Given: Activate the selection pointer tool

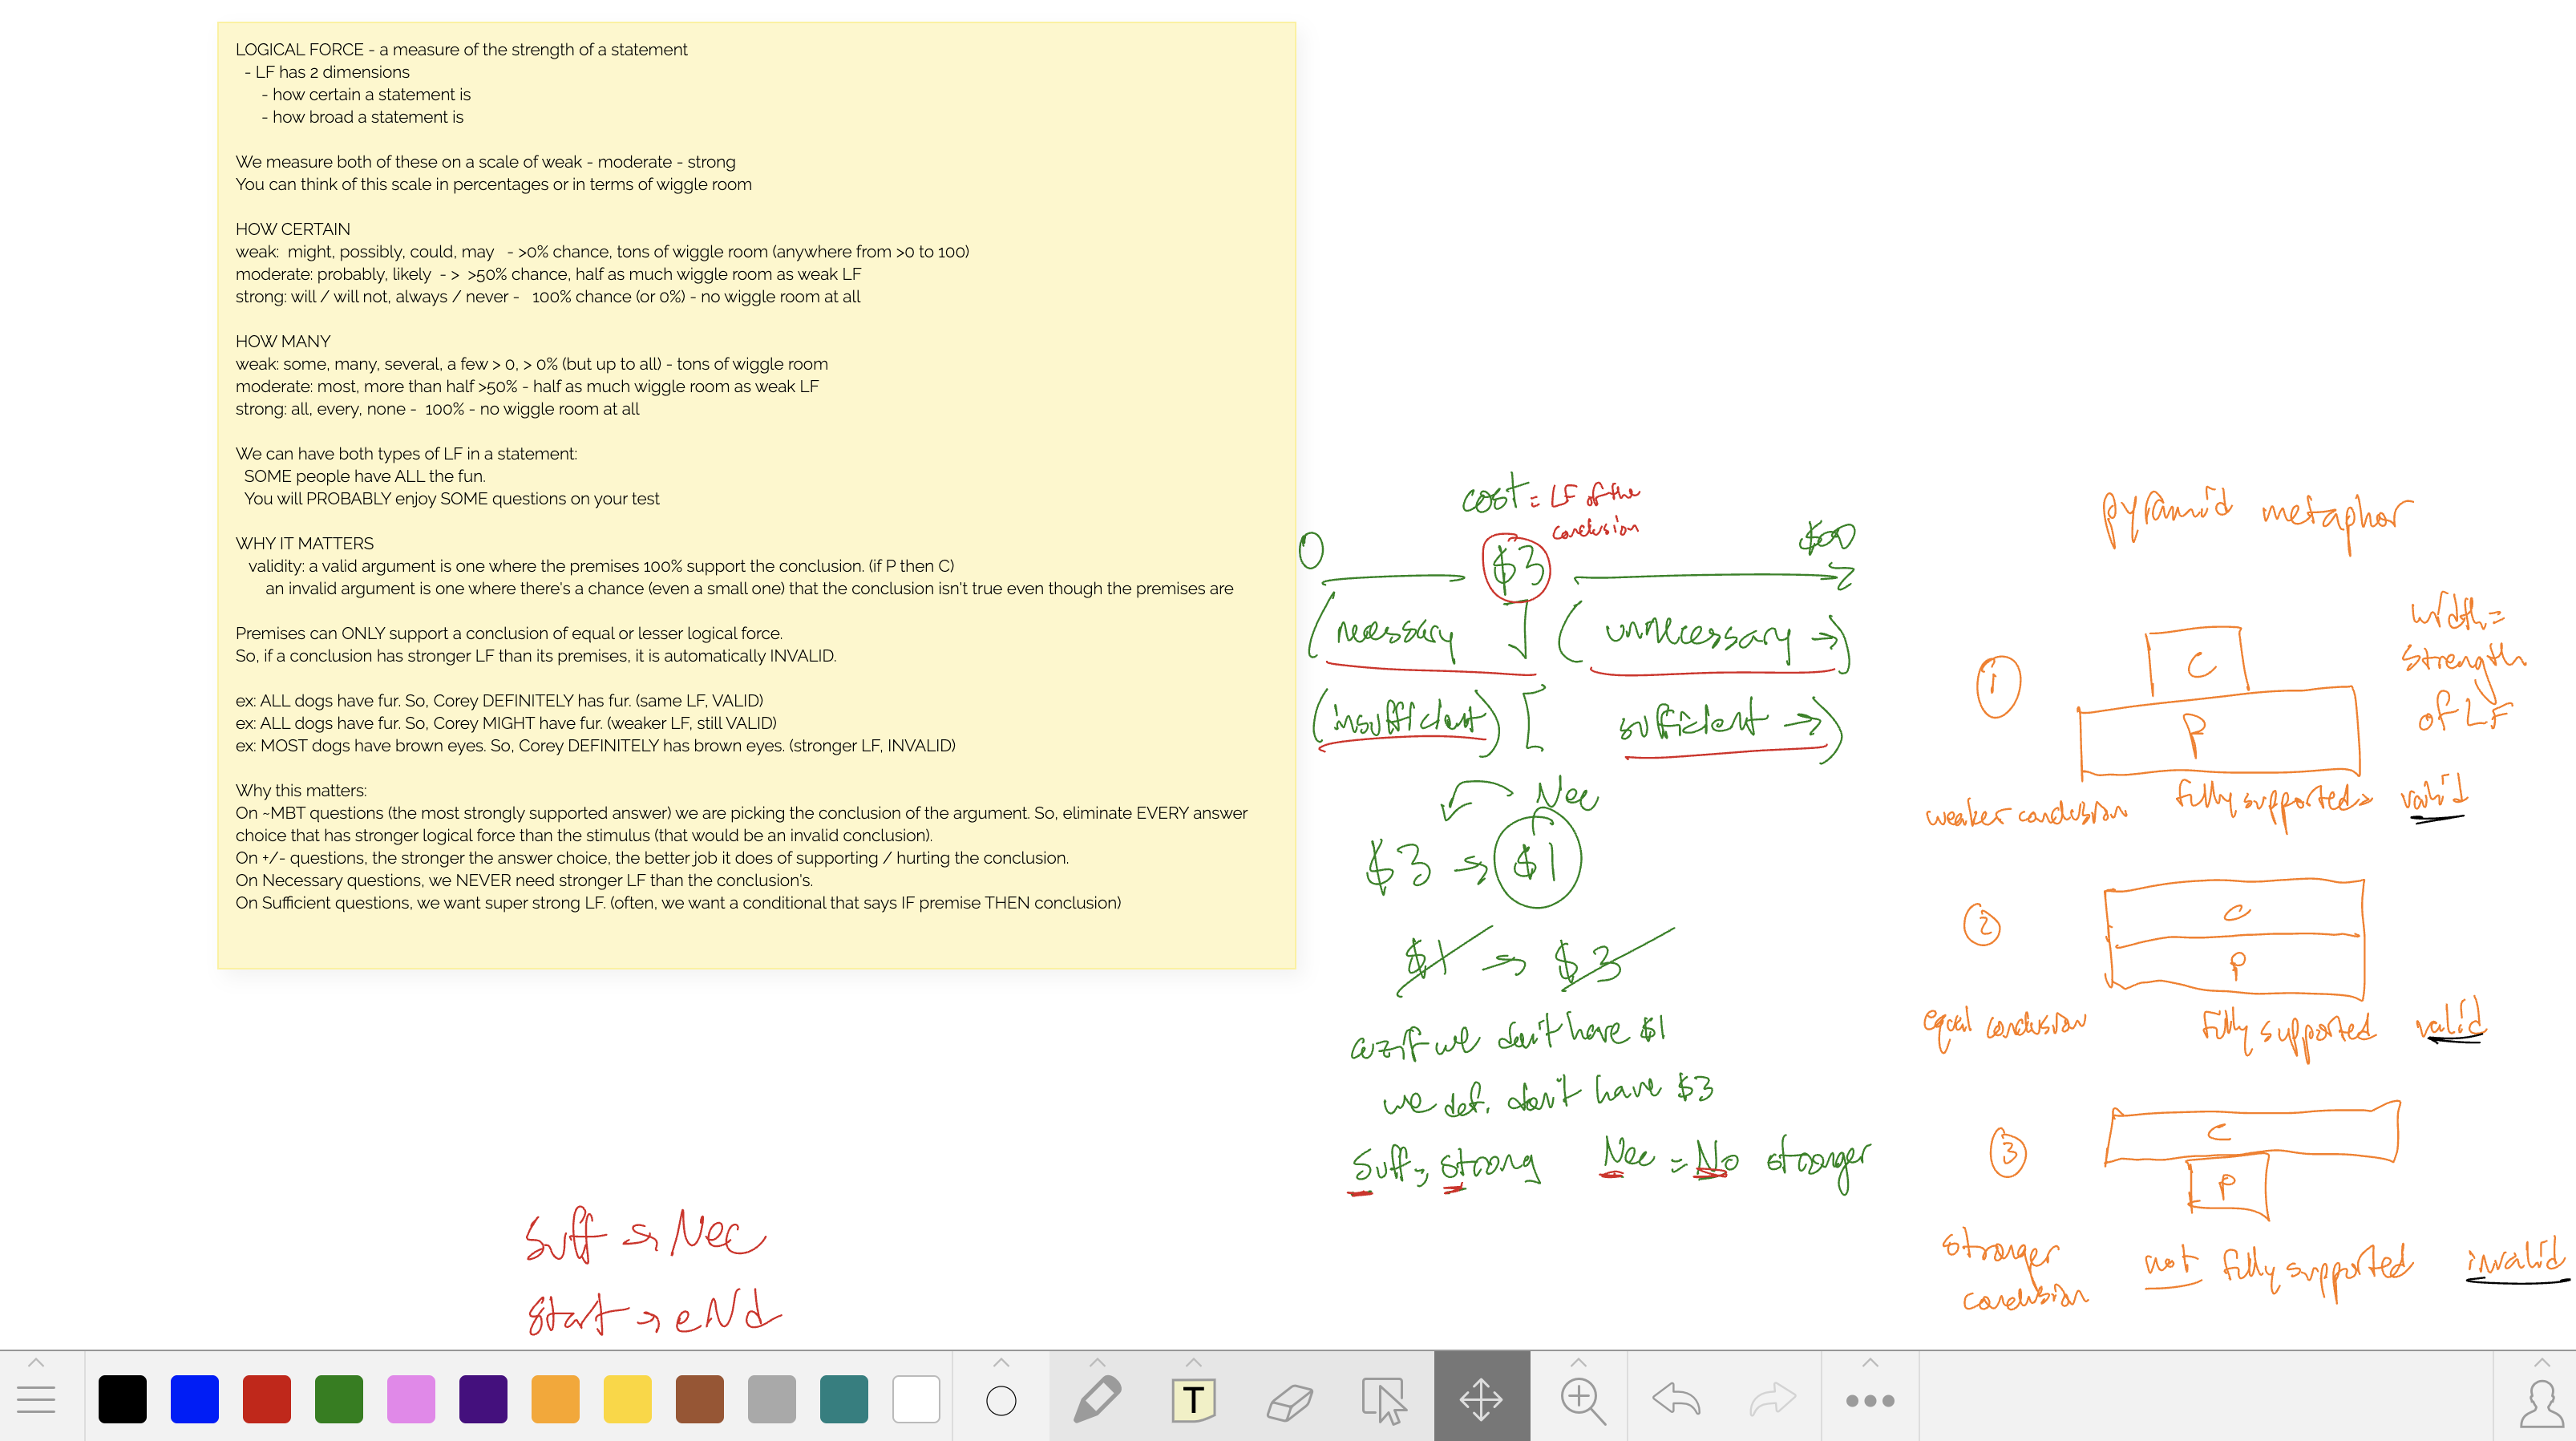Looking at the screenshot, I should [1385, 1400].
